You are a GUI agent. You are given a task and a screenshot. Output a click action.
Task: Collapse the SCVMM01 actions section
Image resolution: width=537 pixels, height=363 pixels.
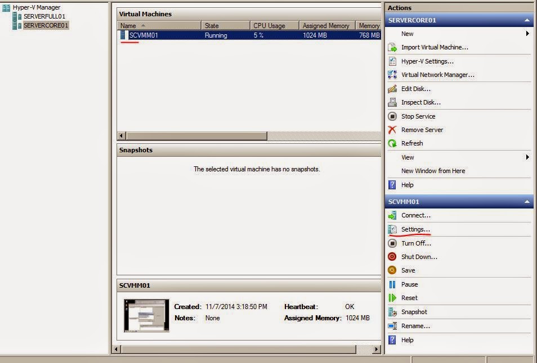point(527,202)
